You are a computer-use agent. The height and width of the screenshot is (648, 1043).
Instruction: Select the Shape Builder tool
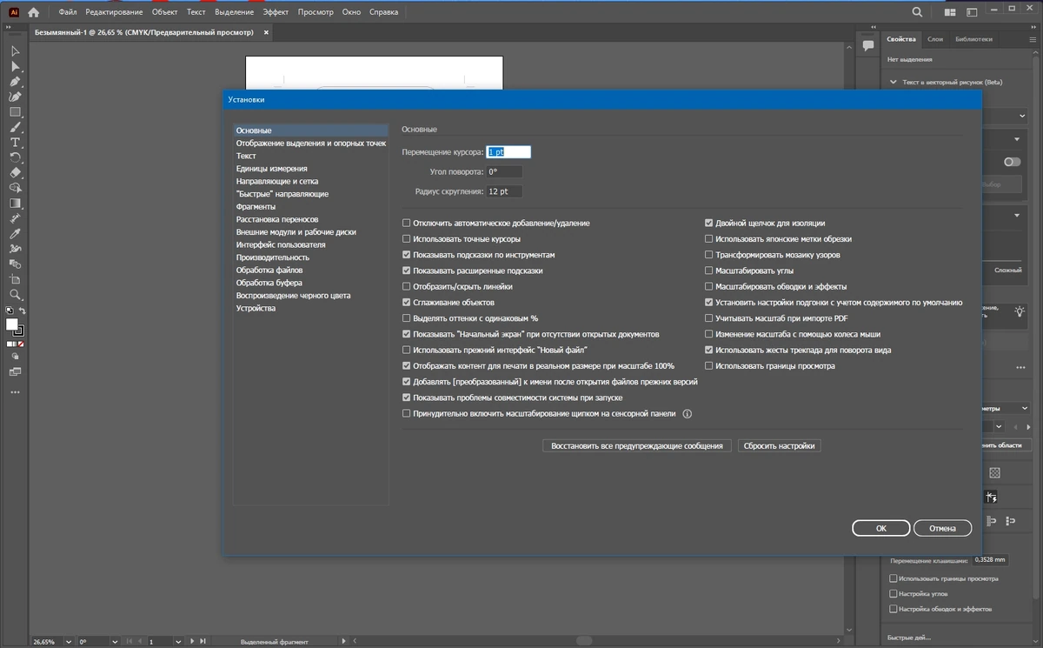pyautogui.click(x=15, y=187)
